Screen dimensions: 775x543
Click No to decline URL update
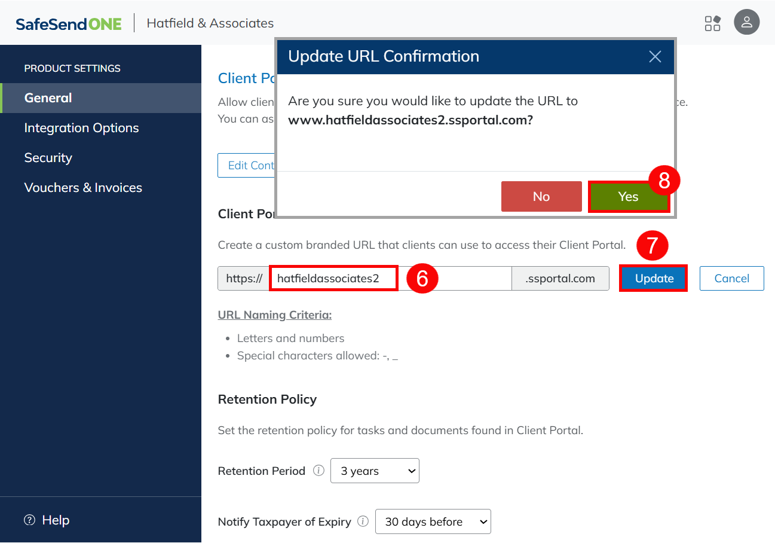point(541,197)
